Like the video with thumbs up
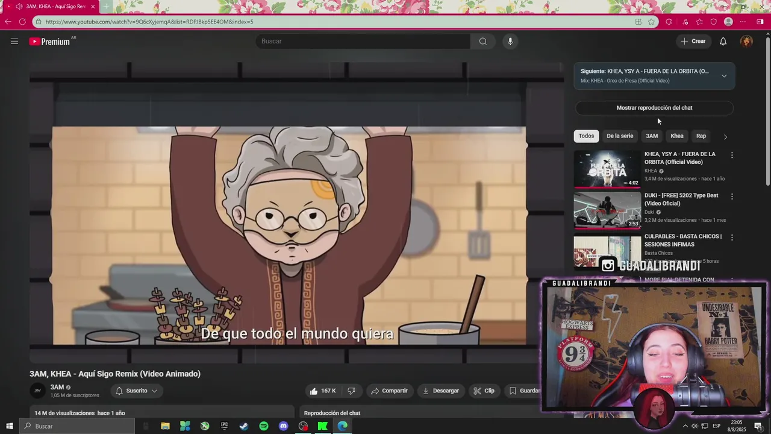The height and width of the screenshot is (434, 771). pos(323,391)
